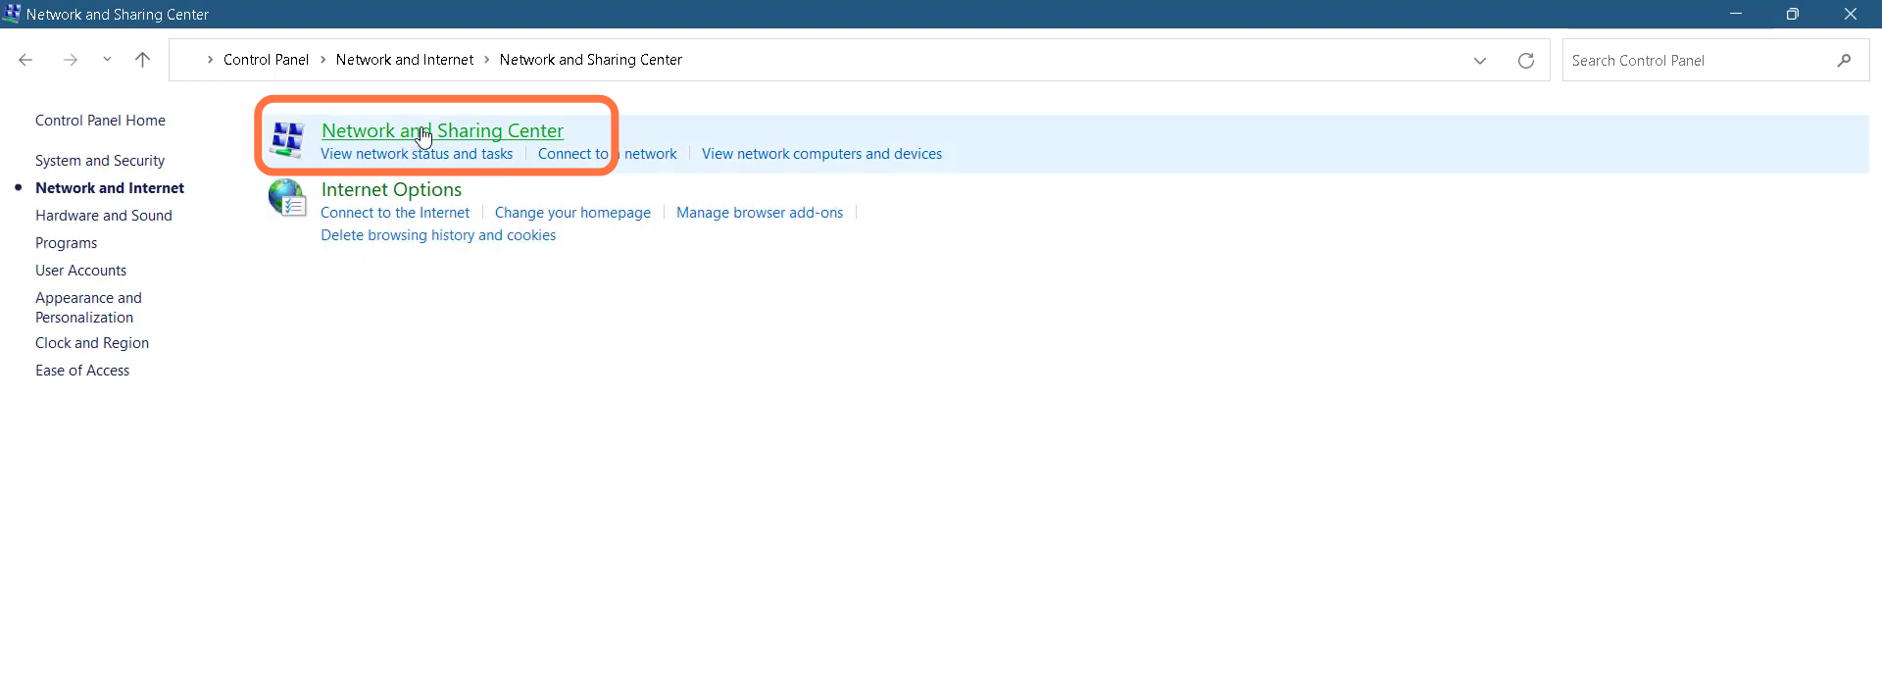This screenshot has height=698, width=1882.
Task: Open View network computers and devices
Action: coord(821,154)
